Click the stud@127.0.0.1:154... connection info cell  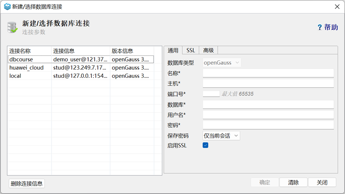[81, 76]
